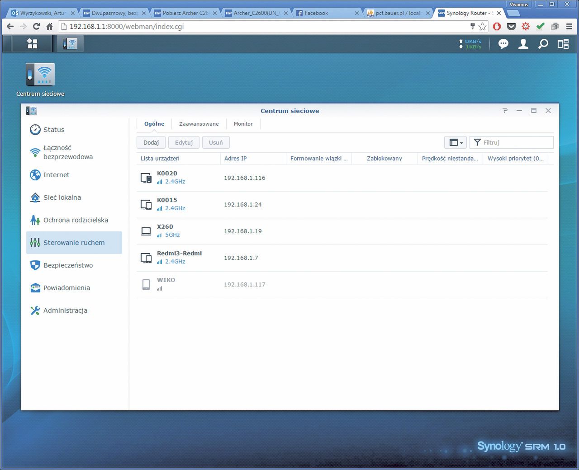Click the Administracja wrench icon
This screenshot has height=470, width=579.
click(x=35, y=310)
